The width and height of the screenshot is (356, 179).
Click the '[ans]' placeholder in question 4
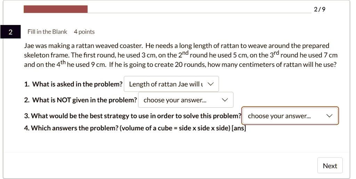(238, 128)
